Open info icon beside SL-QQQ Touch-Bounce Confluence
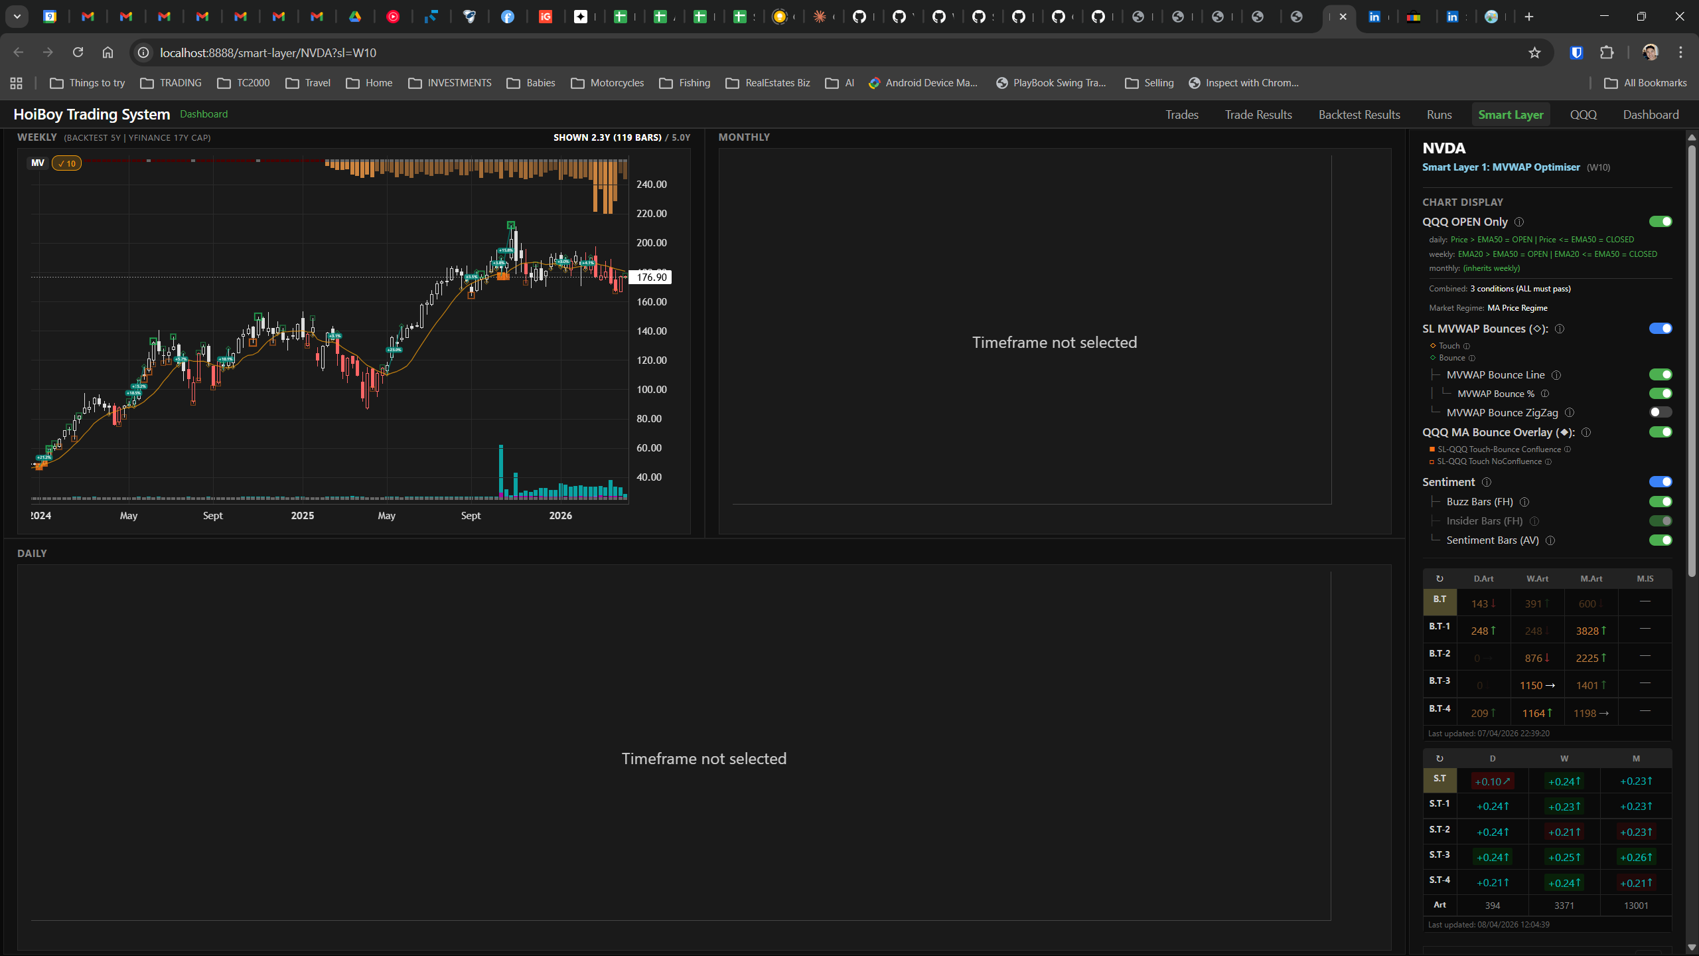This screenshot has width=1699, height=956. (1568, 449)
